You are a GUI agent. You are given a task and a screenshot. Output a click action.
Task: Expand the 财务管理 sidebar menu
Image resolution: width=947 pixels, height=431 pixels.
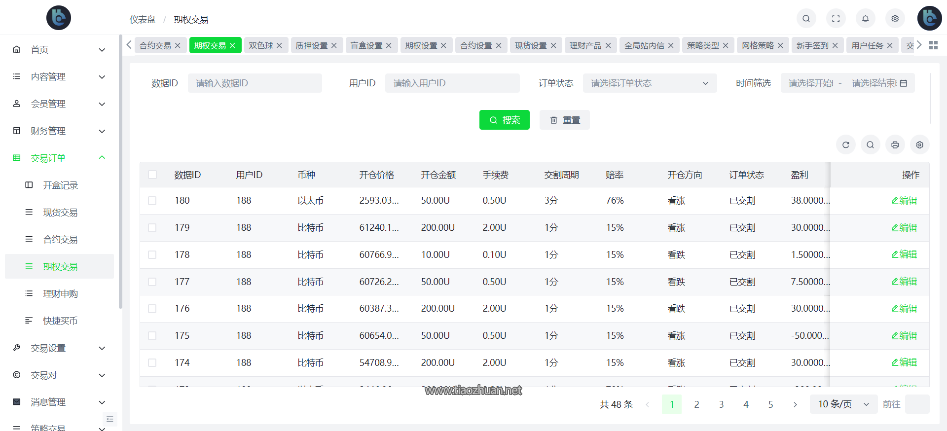click(58, 131)
